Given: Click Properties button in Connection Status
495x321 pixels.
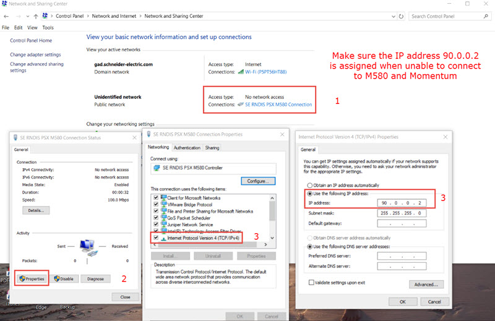Looking at the screenshot, I should (x=32, y=279).
